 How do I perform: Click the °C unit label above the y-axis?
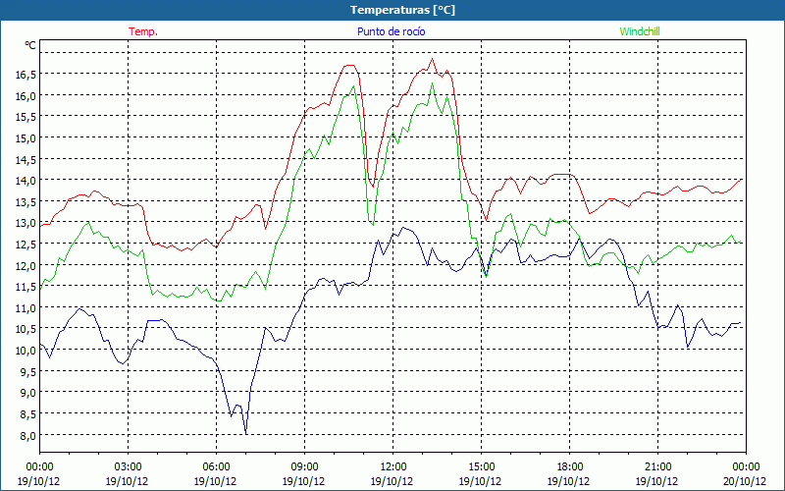(x=30, y=45)
